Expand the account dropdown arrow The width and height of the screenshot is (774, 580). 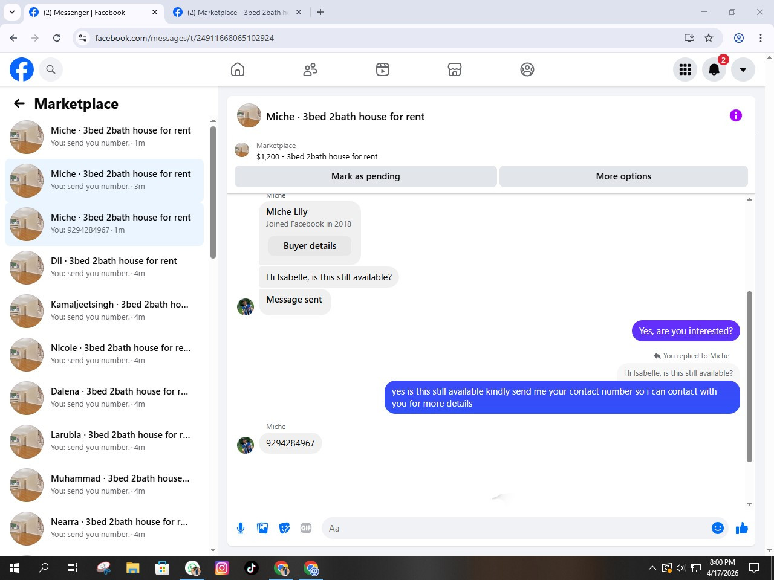(743, 69)
